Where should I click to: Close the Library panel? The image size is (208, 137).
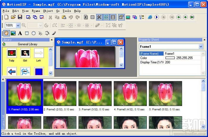point(52,40)
